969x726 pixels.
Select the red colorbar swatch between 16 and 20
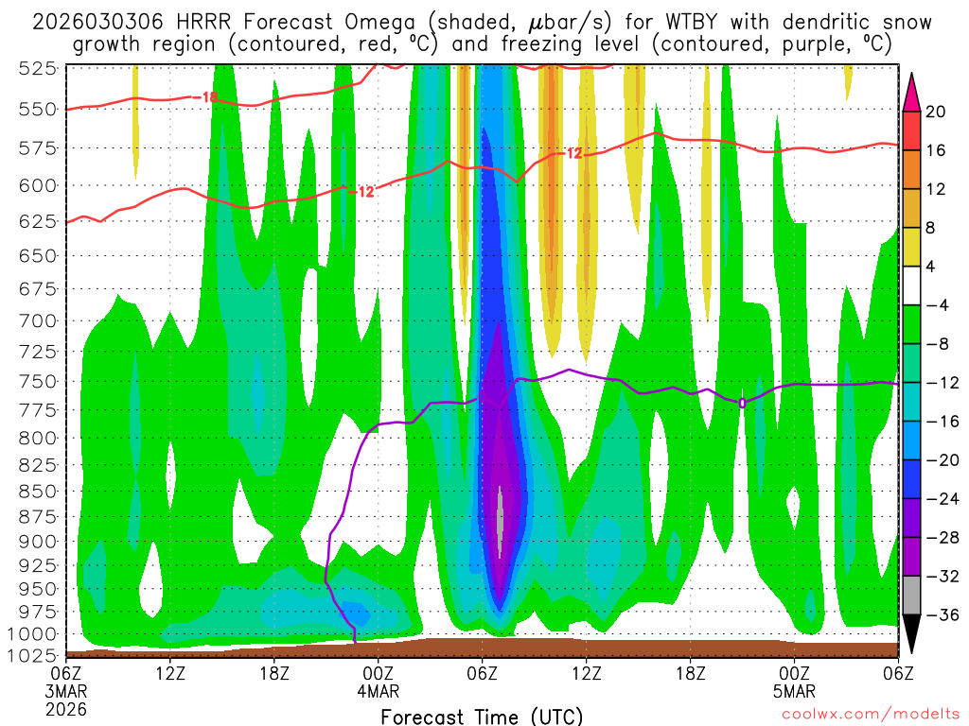[x=913, y=130]
